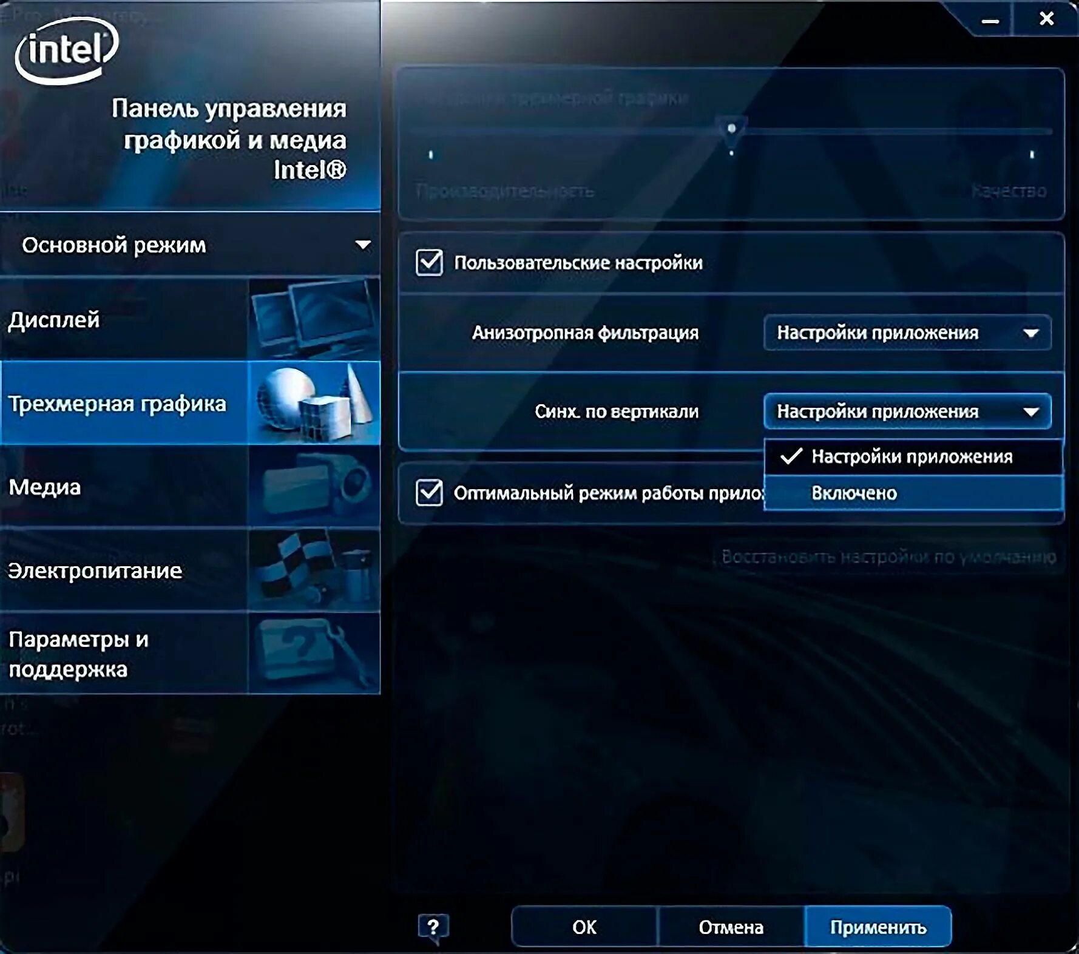
Task: Open the Параметры и поддержка section
Action: point(191,654)
